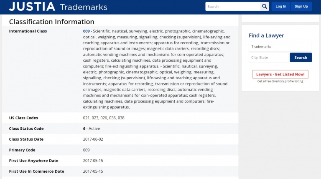Select the First Use Anywhere date 2017-05-15
Viewport: 321px width, 179px height.
(93, 161)
